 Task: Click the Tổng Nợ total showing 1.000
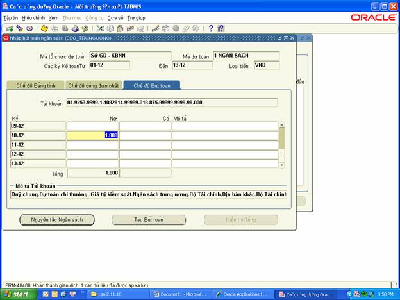click(92, 173)
